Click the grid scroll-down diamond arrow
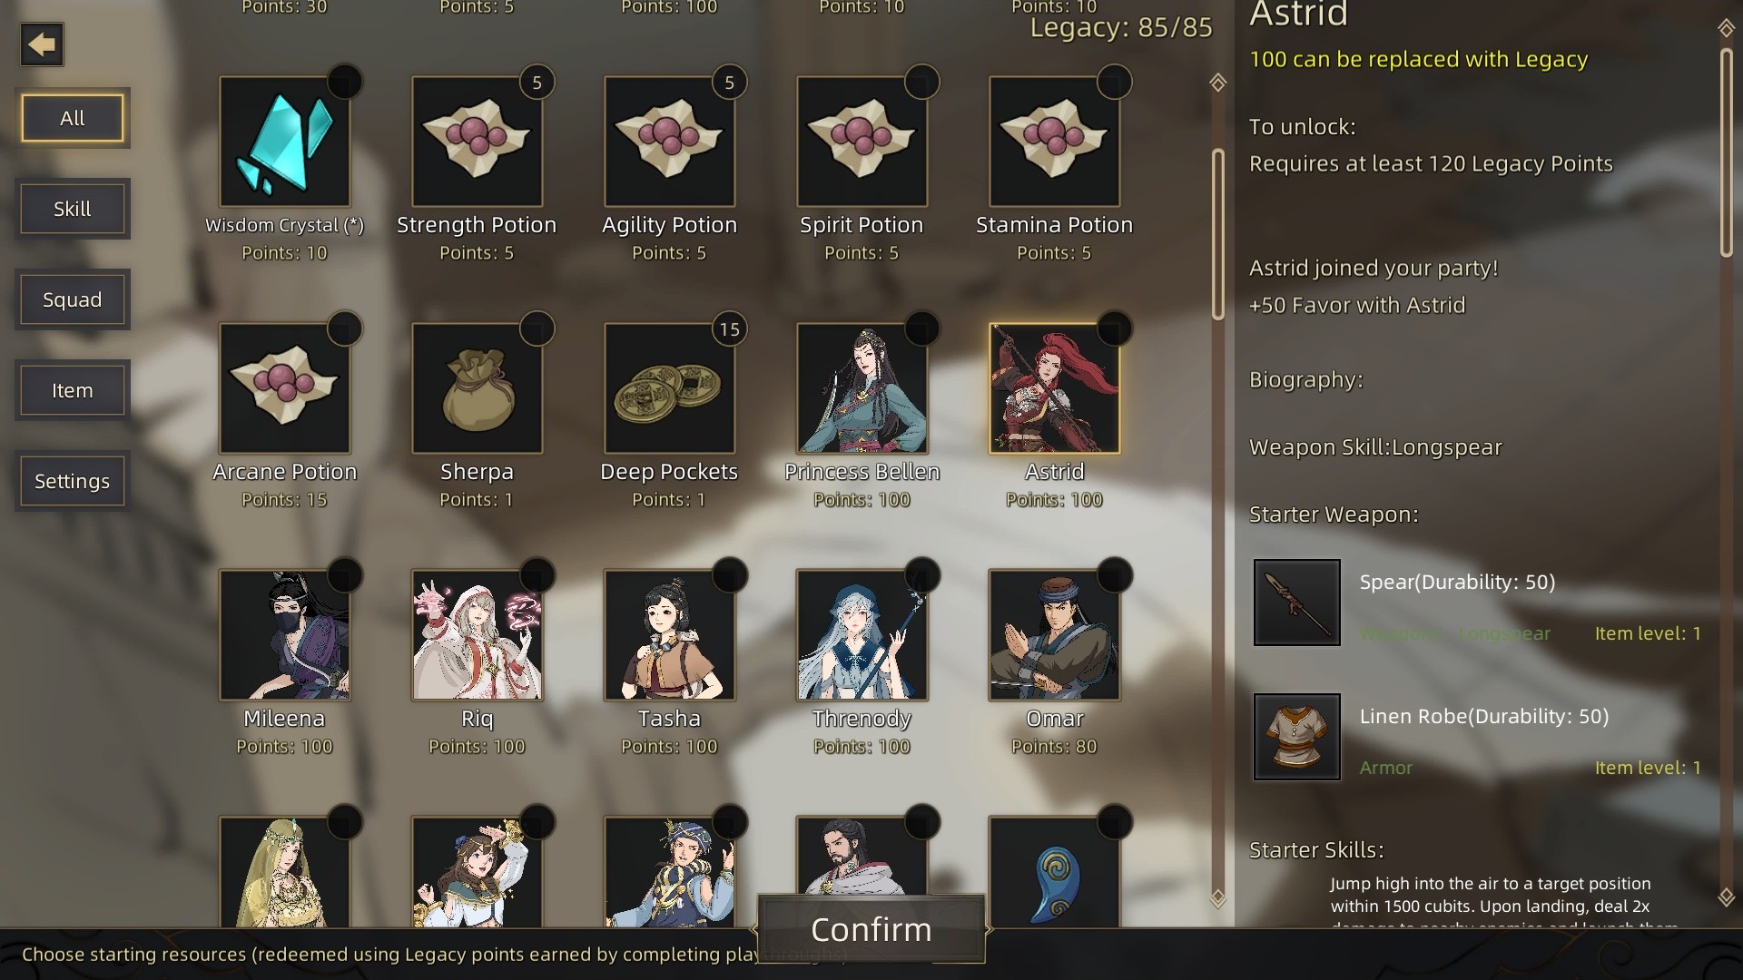1743x980 pixels. (x=1218, y=898)
